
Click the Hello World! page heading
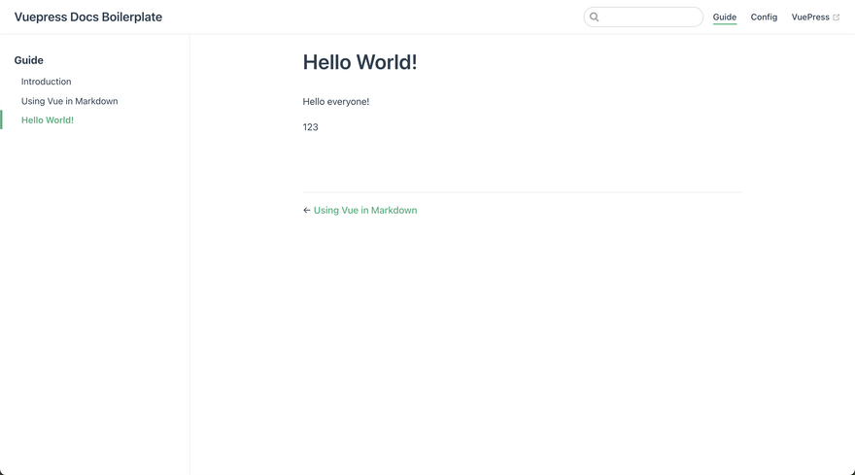click(x=359, y=62)
